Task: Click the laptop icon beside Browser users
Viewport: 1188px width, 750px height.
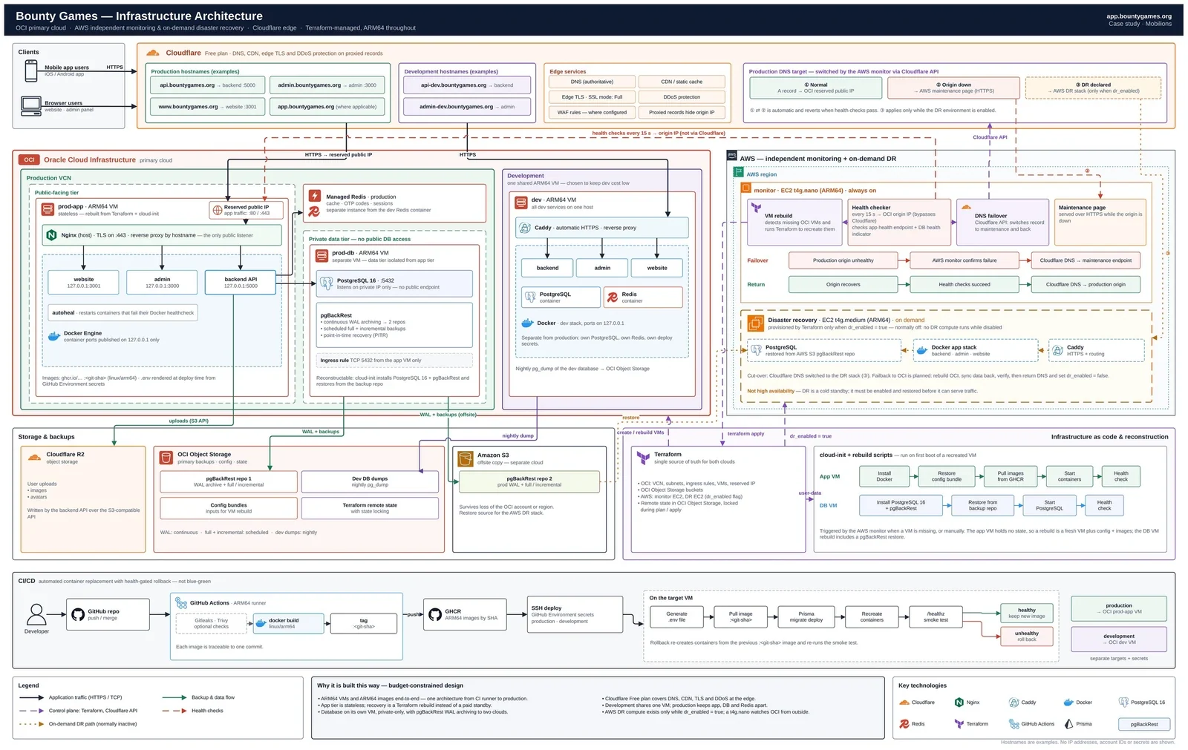Action: point(31,106)
